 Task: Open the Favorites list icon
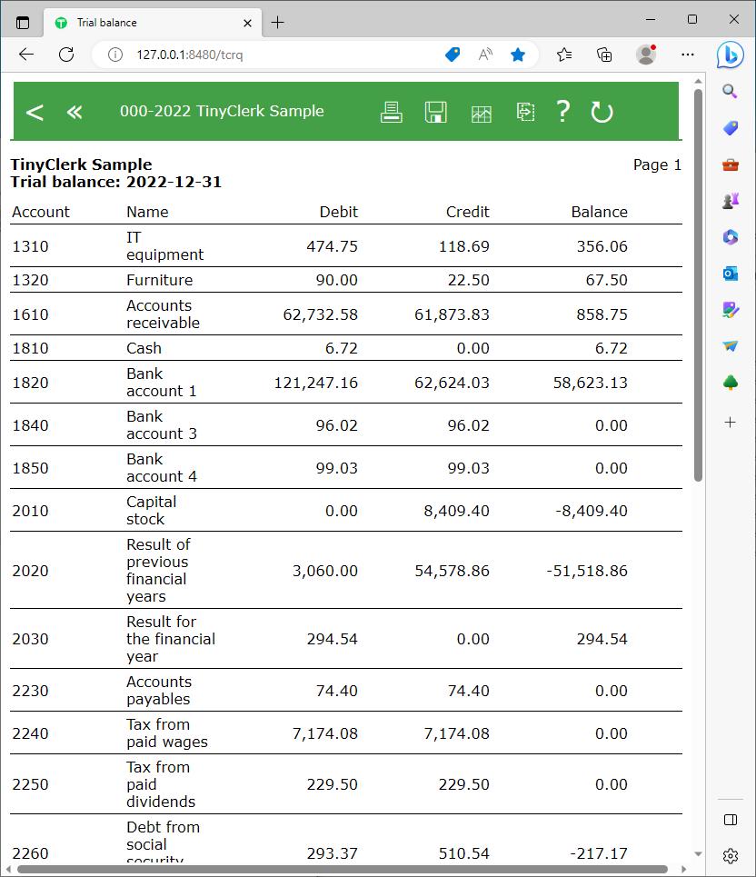click(x=564, y=55)
